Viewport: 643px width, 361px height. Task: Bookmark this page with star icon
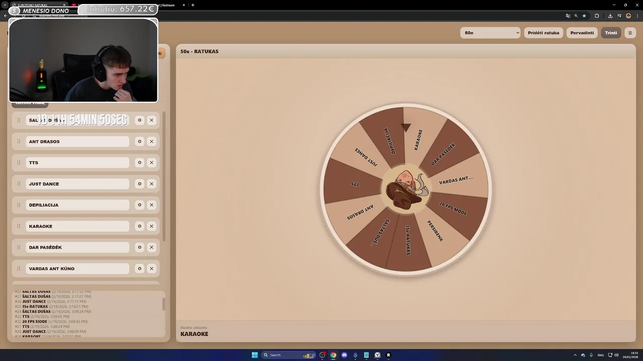tap(584, 16)
